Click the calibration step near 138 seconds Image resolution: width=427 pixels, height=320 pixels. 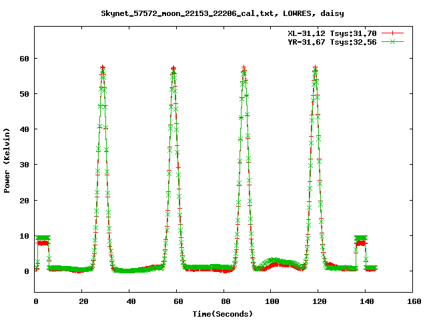(x=361, y=240)
